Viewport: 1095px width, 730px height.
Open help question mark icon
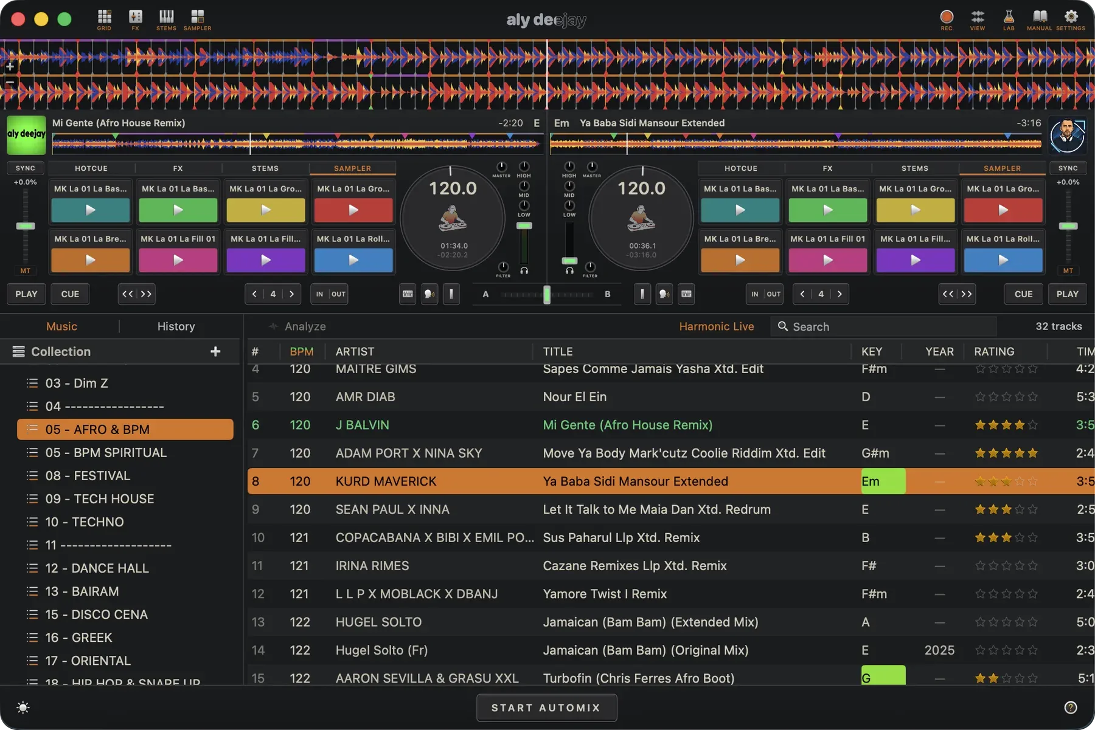(1071, 708)
